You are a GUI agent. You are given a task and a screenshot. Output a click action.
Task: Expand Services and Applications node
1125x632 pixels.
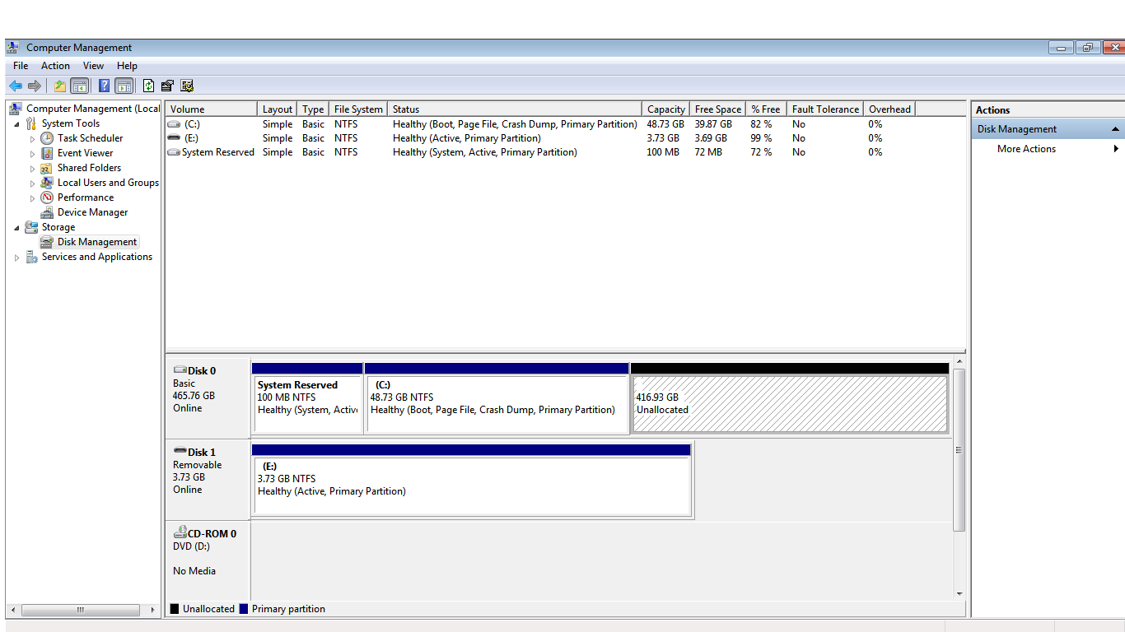point(17,258)
